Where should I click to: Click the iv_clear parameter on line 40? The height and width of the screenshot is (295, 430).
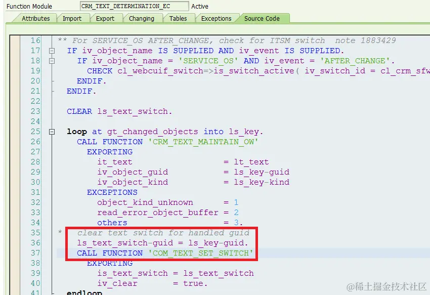coord(117,283)
